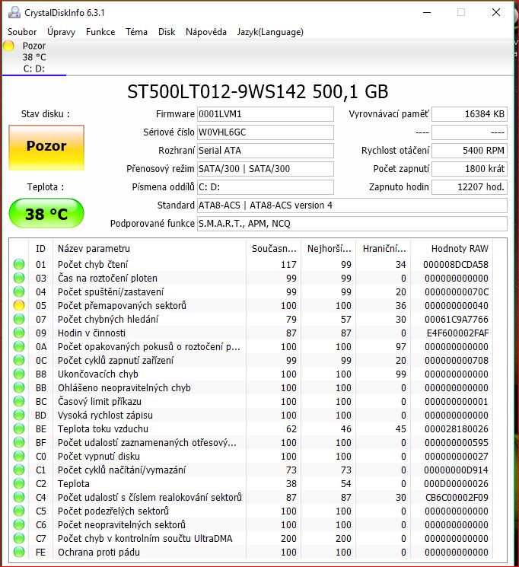This screenshot has width=519, height=567.
Task: Click the Hraniční... column header
Action: tap(384, 249)
